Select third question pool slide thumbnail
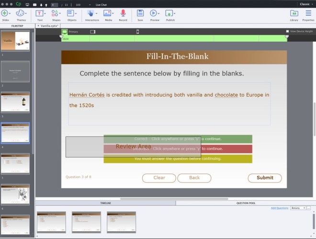316x239 pixels. [x=121, y=222]
